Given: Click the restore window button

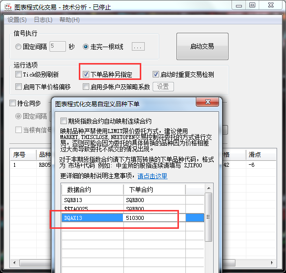Looking at the screenshot, I should (x=252, y=5).
